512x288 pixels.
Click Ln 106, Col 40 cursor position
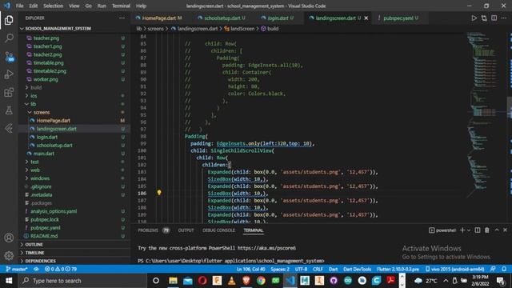251,269
